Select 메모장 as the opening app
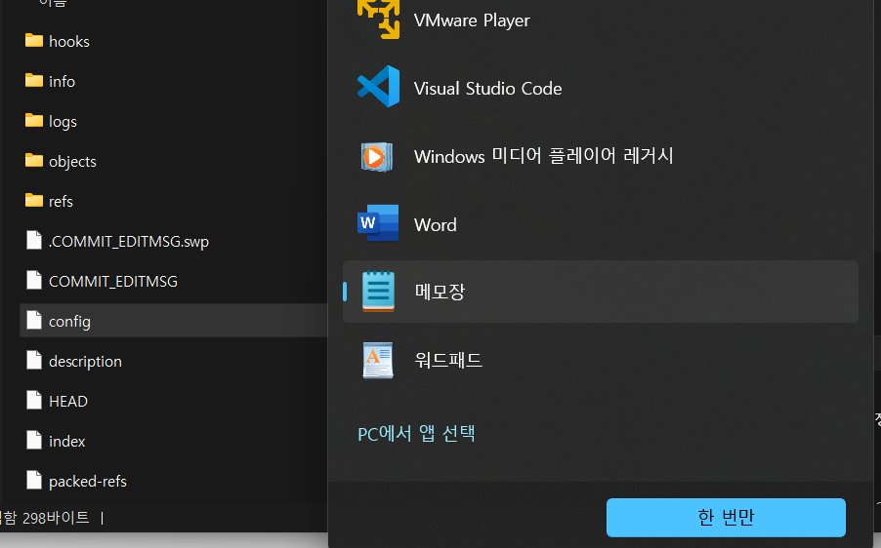The image size is (881, 548). click(x=600, y=292)
